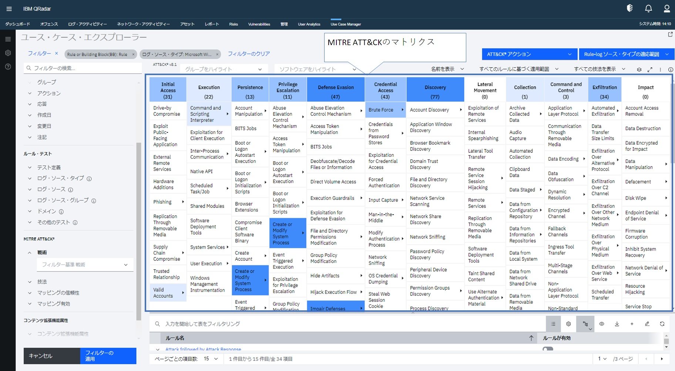This screenshot has height=371, width=675.
Task: Open the ATT&CK アクション dropdown
Action: 530,54
